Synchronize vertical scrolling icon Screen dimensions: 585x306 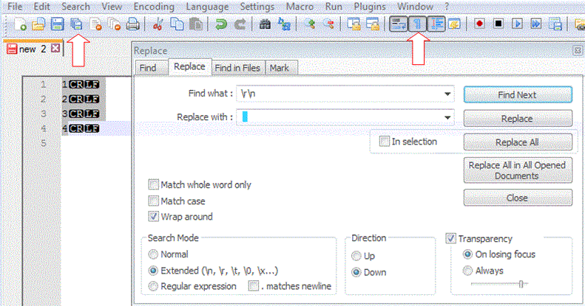click(x=354, y=24)
